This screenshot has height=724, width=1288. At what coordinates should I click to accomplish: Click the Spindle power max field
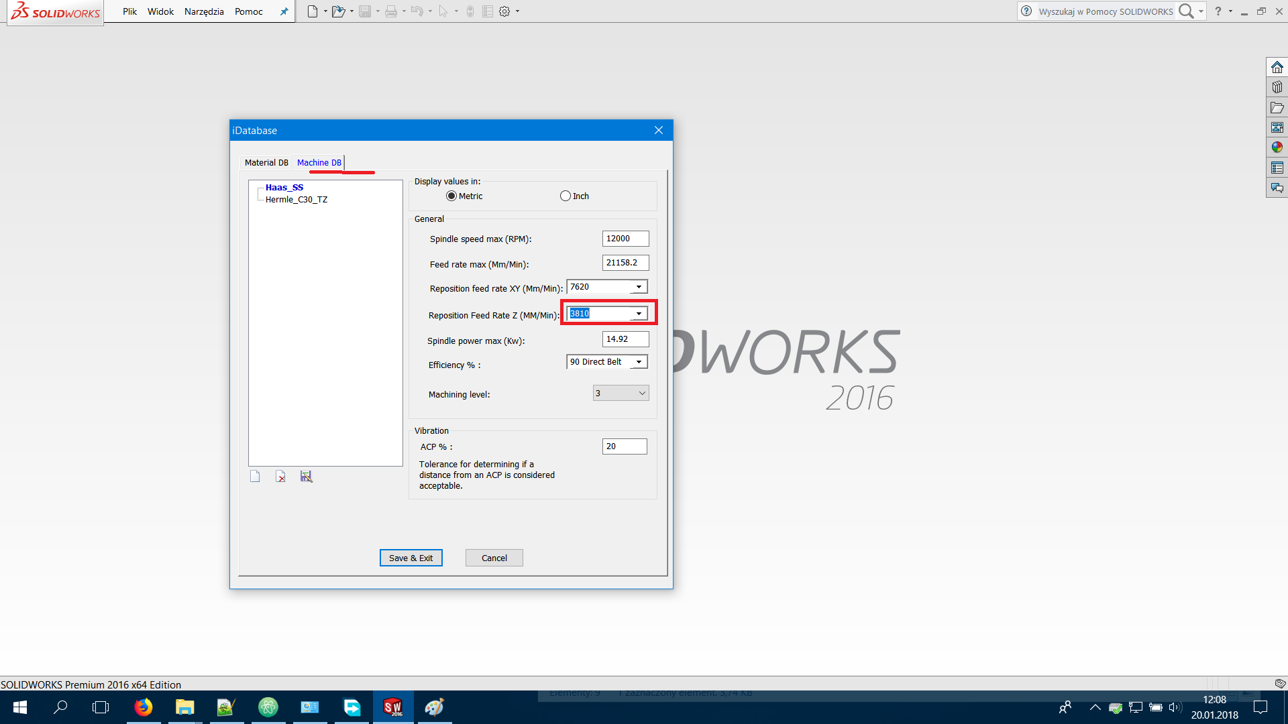click(x=626, y=339)
